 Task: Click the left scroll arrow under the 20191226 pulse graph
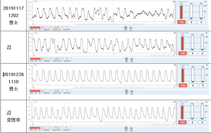click(34, 87)
